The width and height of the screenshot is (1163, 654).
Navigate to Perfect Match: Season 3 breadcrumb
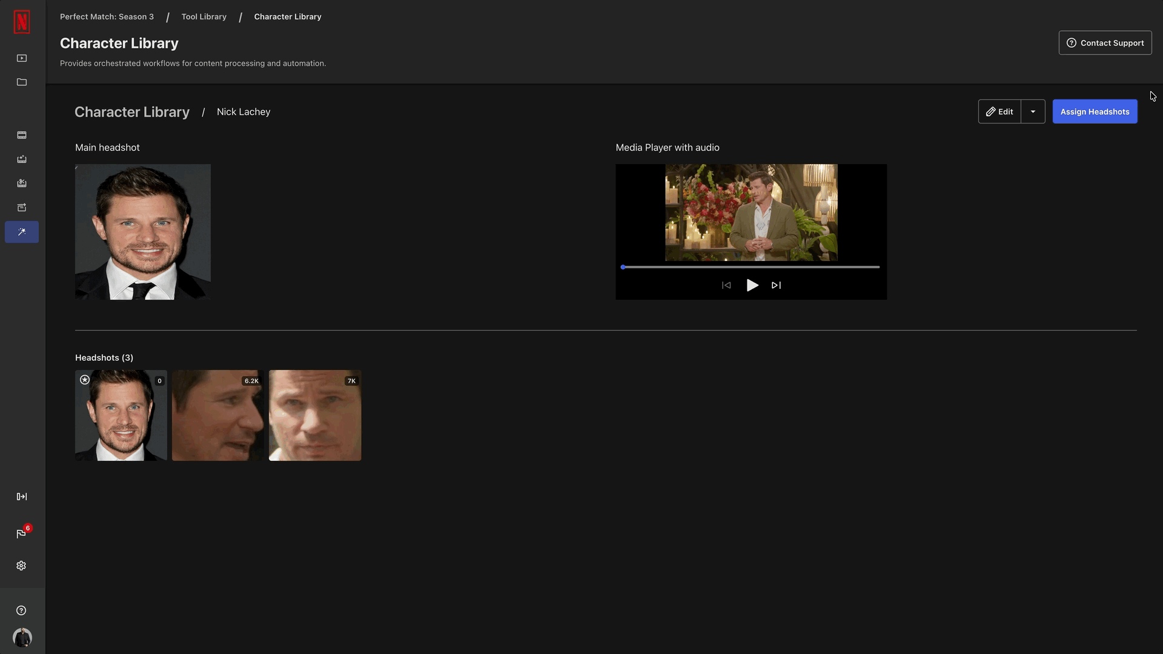[x=107, y=17]
